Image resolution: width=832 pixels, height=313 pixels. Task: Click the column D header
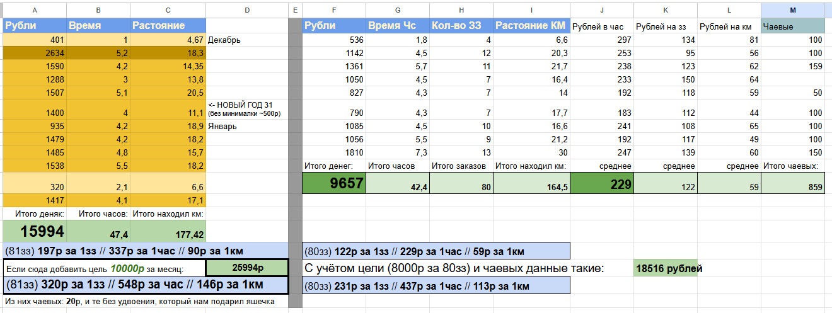click(246, 9)
